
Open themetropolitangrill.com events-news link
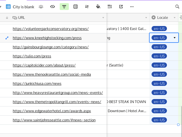tap(57, 102)
